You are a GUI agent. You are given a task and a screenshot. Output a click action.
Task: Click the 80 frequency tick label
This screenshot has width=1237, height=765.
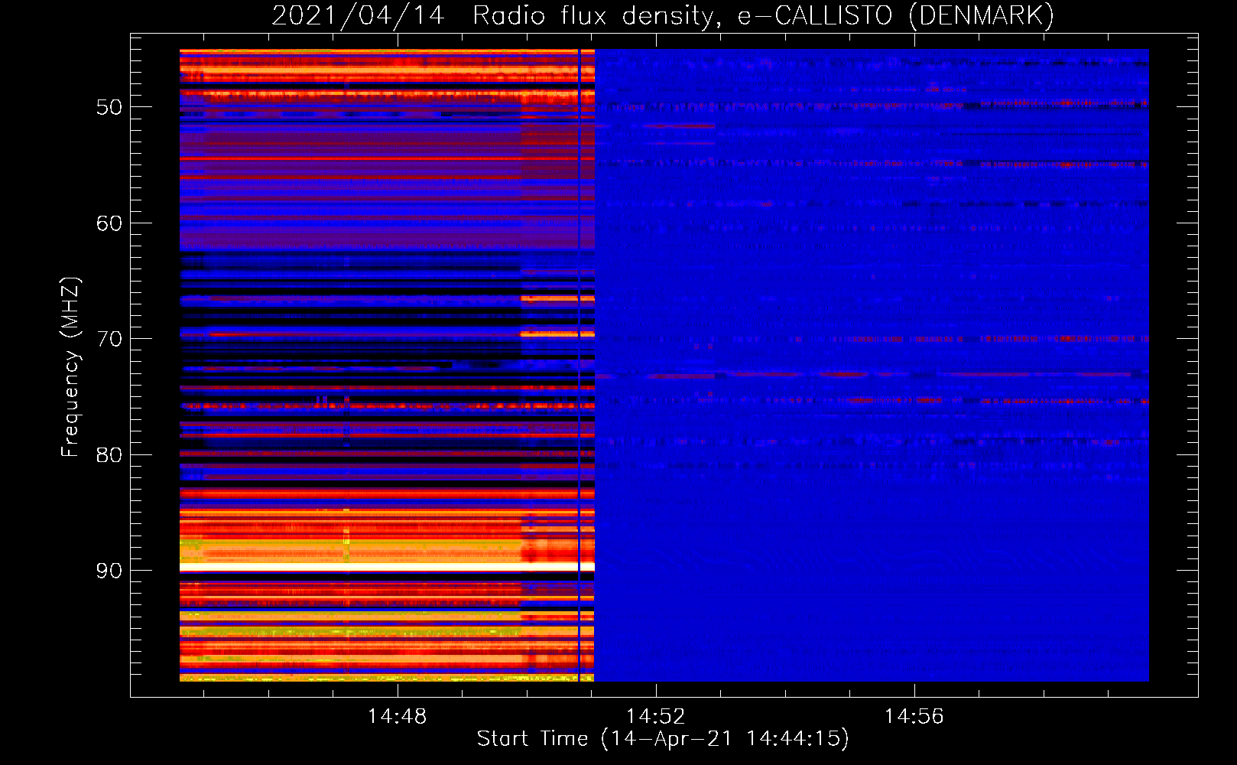(x=109, y=455)
